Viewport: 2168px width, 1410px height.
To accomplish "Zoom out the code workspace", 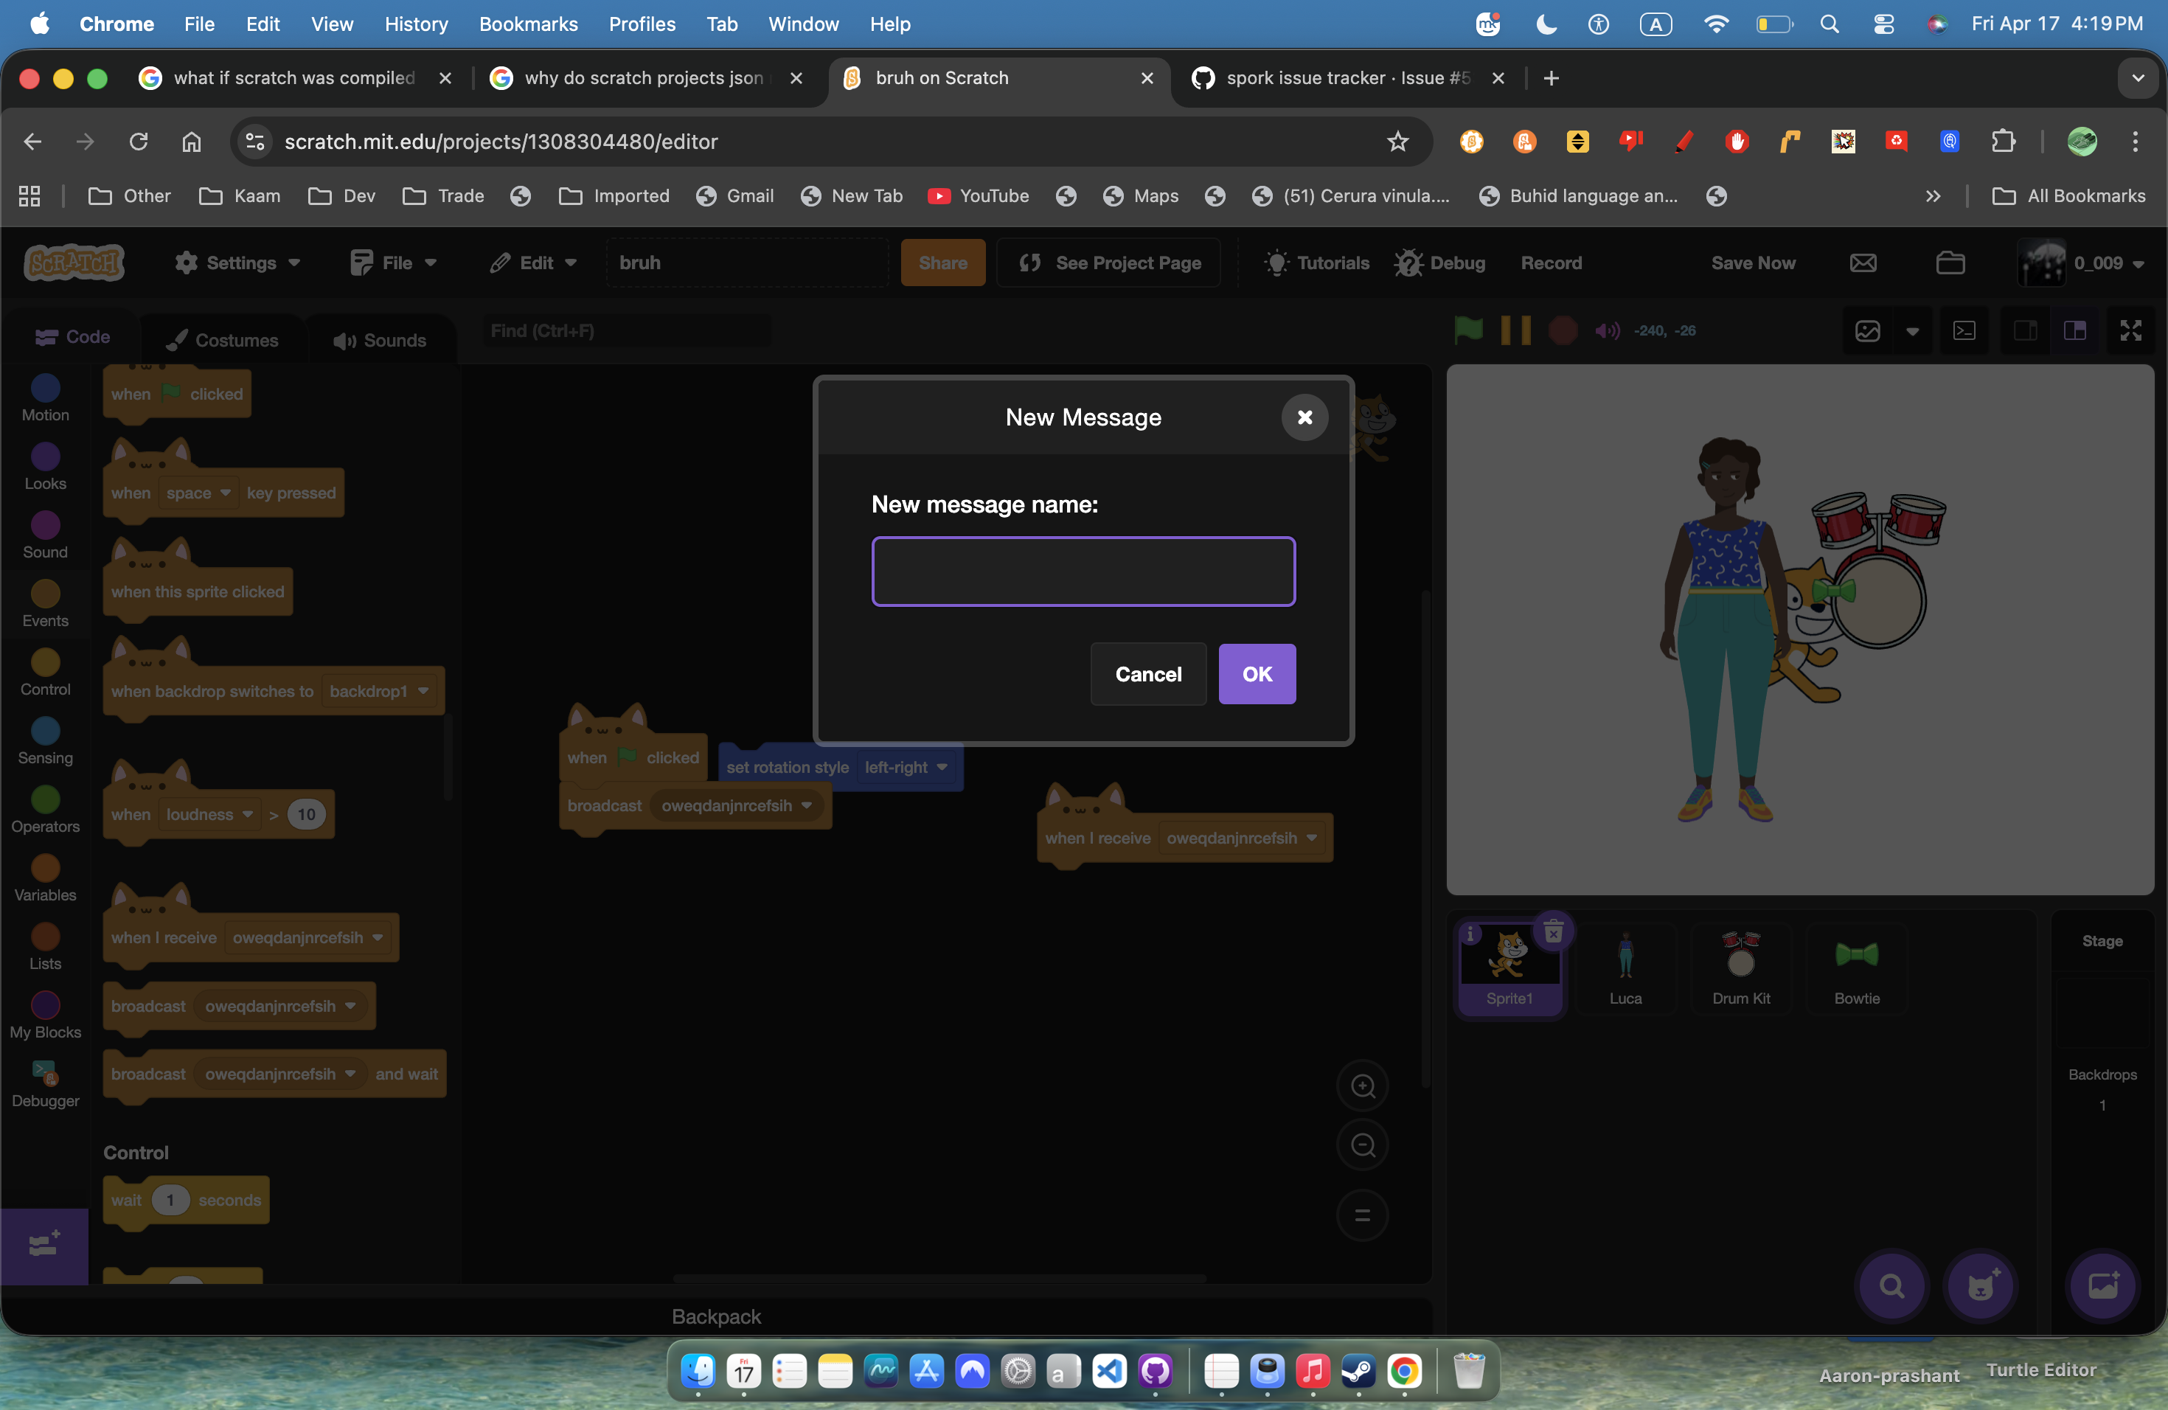I will point(1362,1145).
